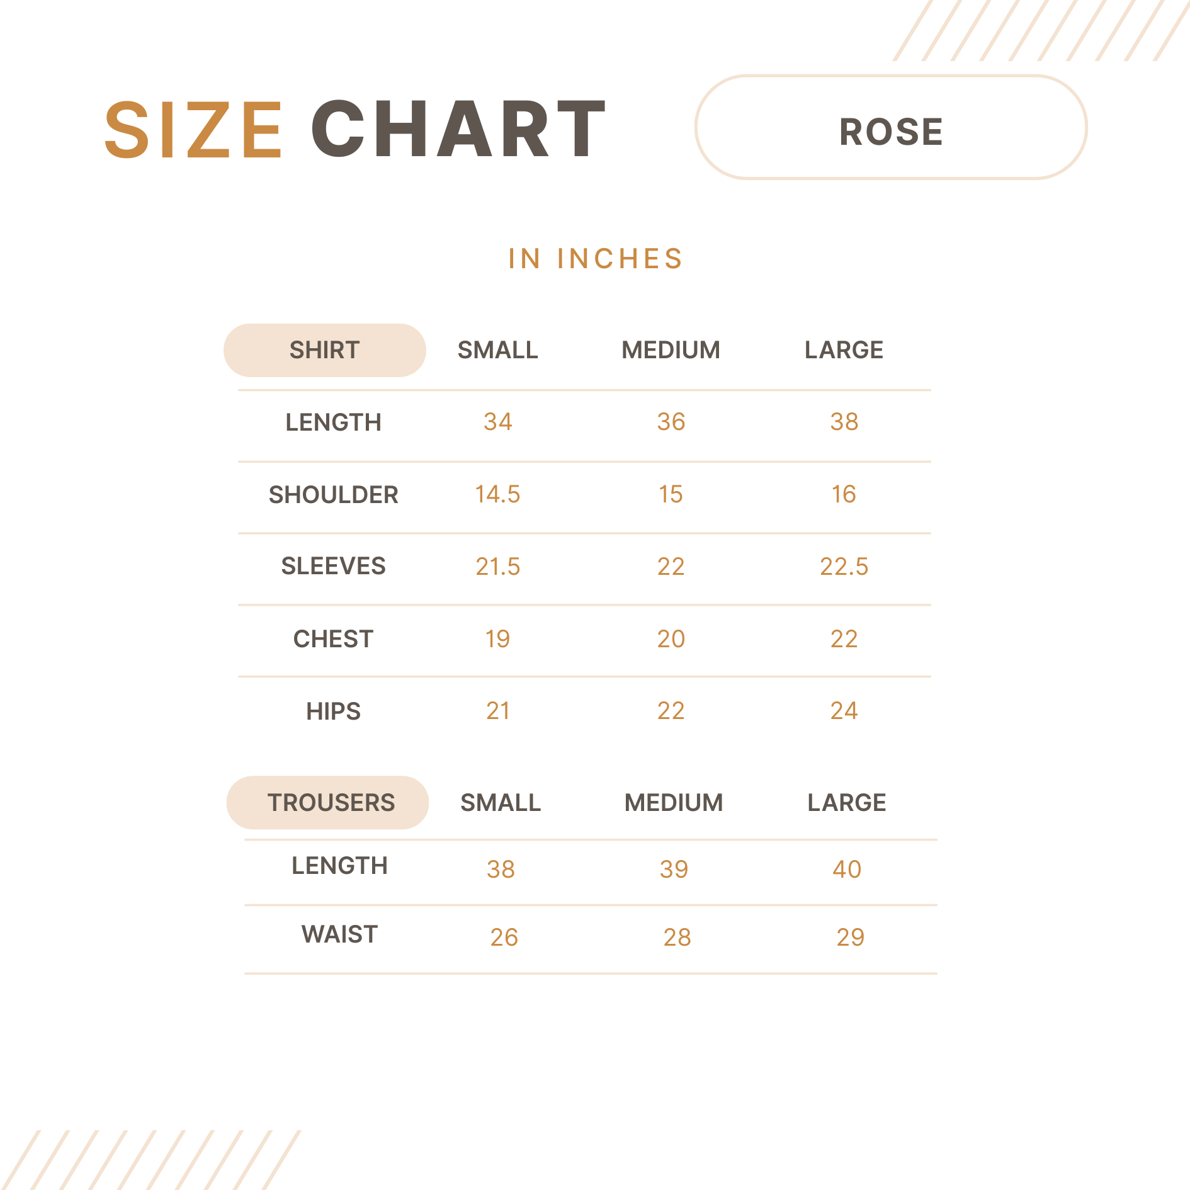Viewport: 1190px width, 1190px height.
Task: Click the SLEEVES row label
Action: click(x=333, y=566)
